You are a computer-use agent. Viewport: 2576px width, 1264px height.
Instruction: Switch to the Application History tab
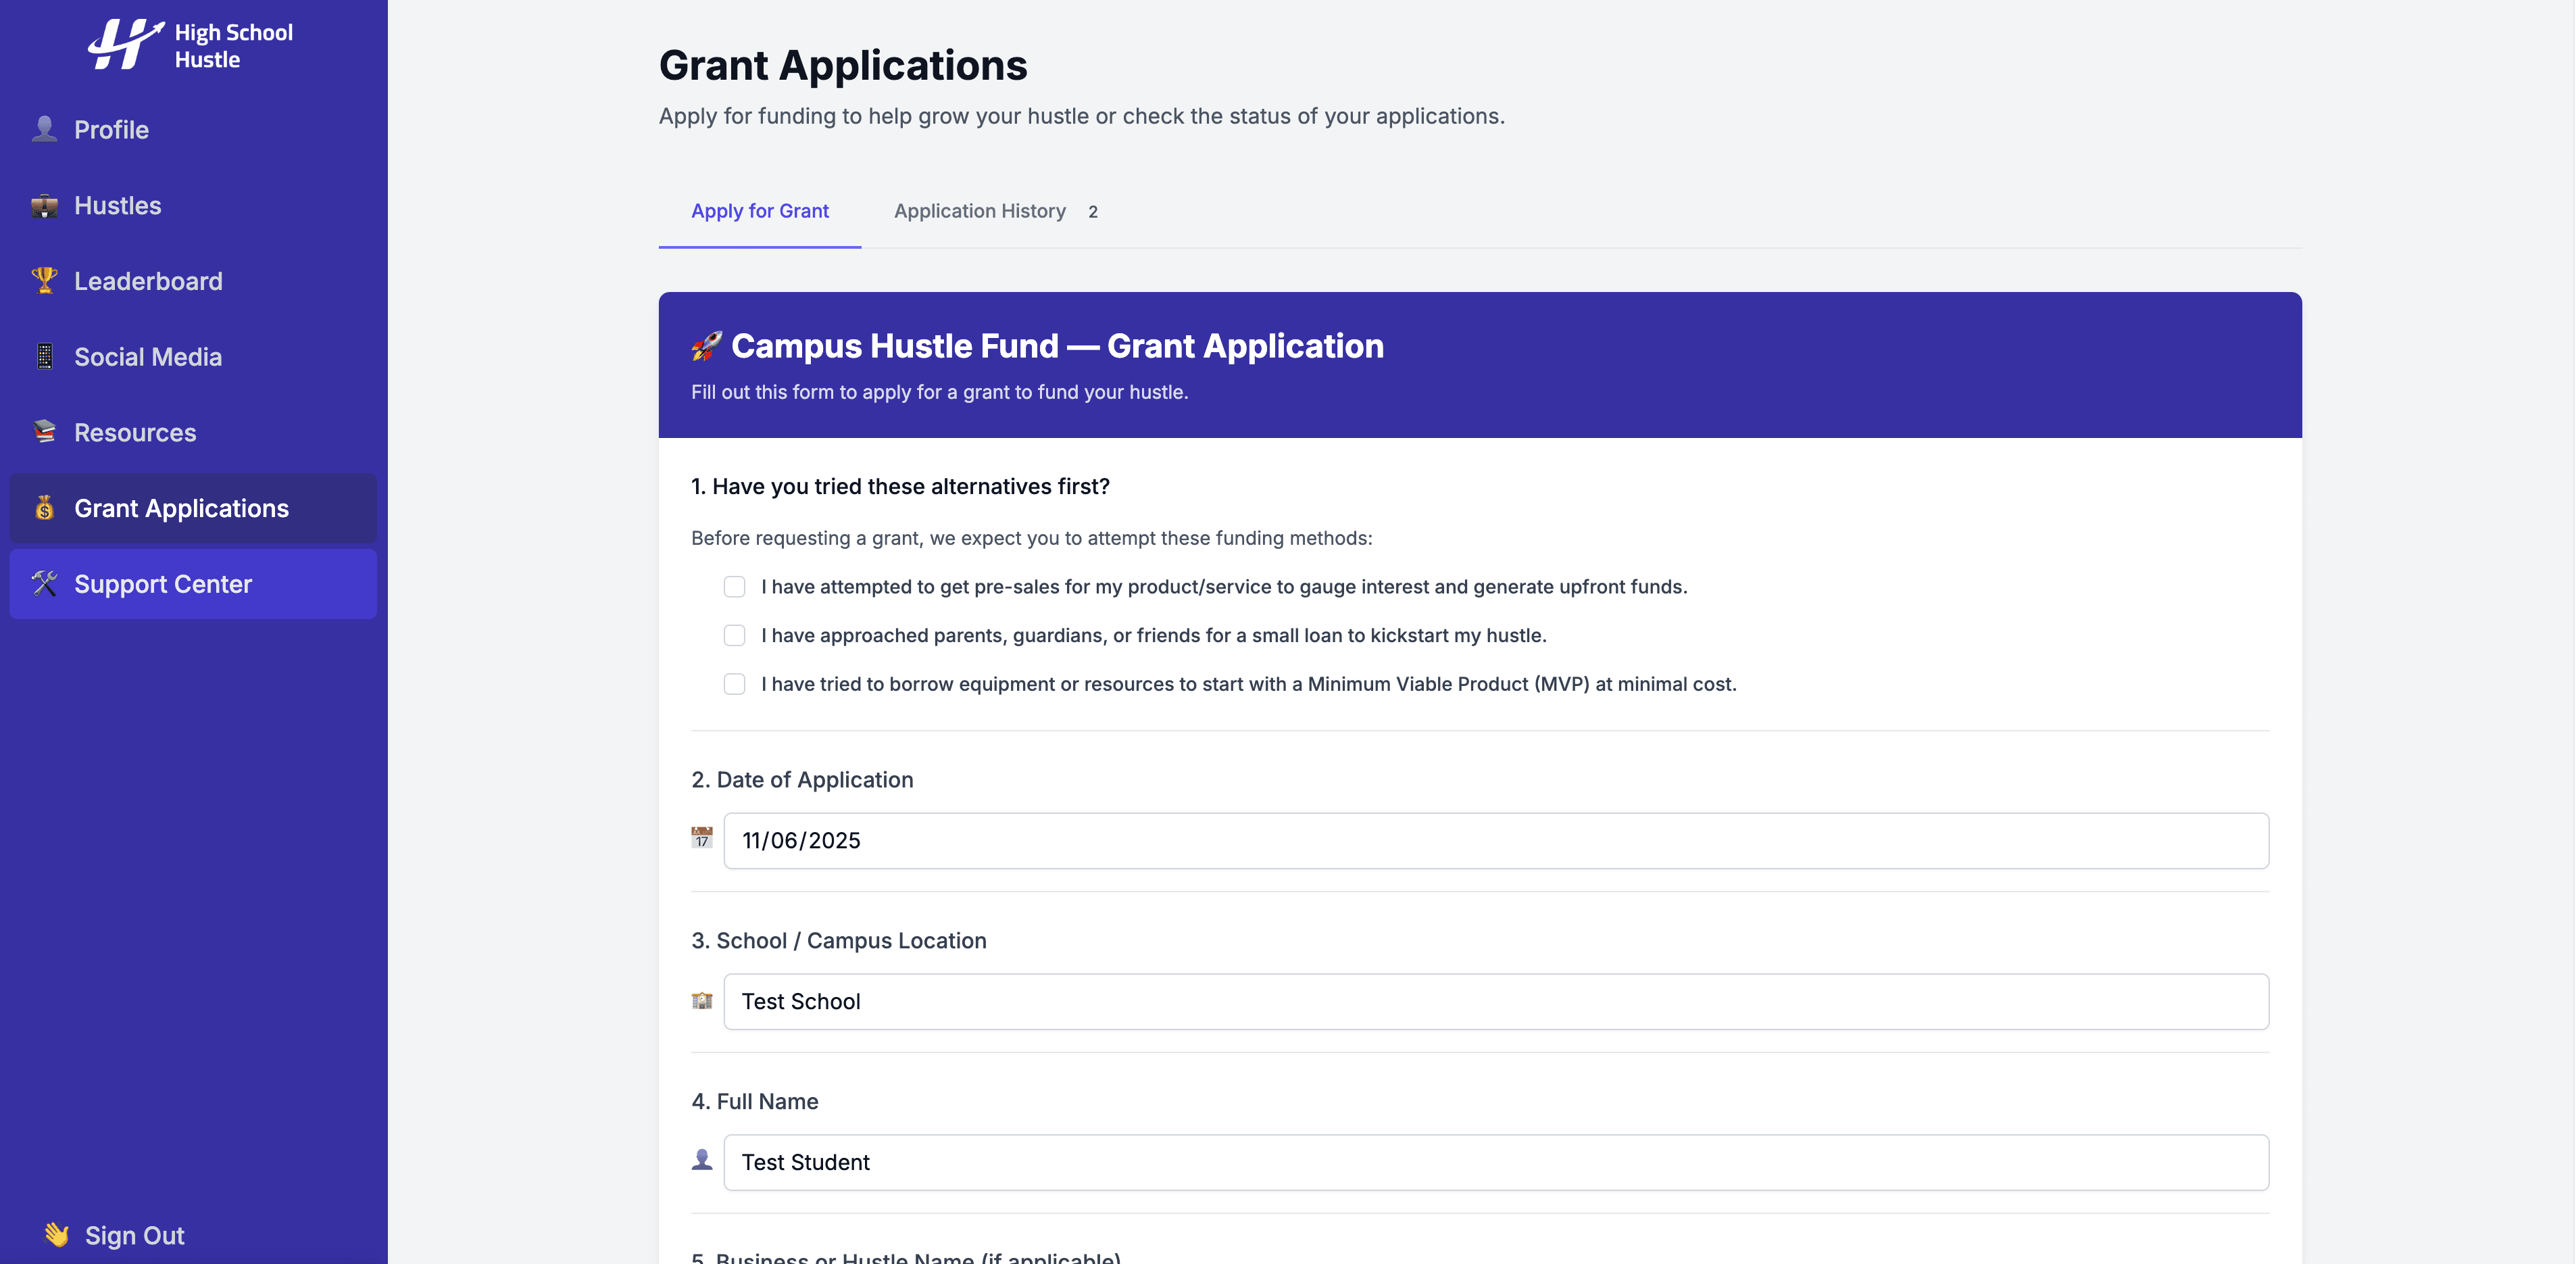click(980, 211)
